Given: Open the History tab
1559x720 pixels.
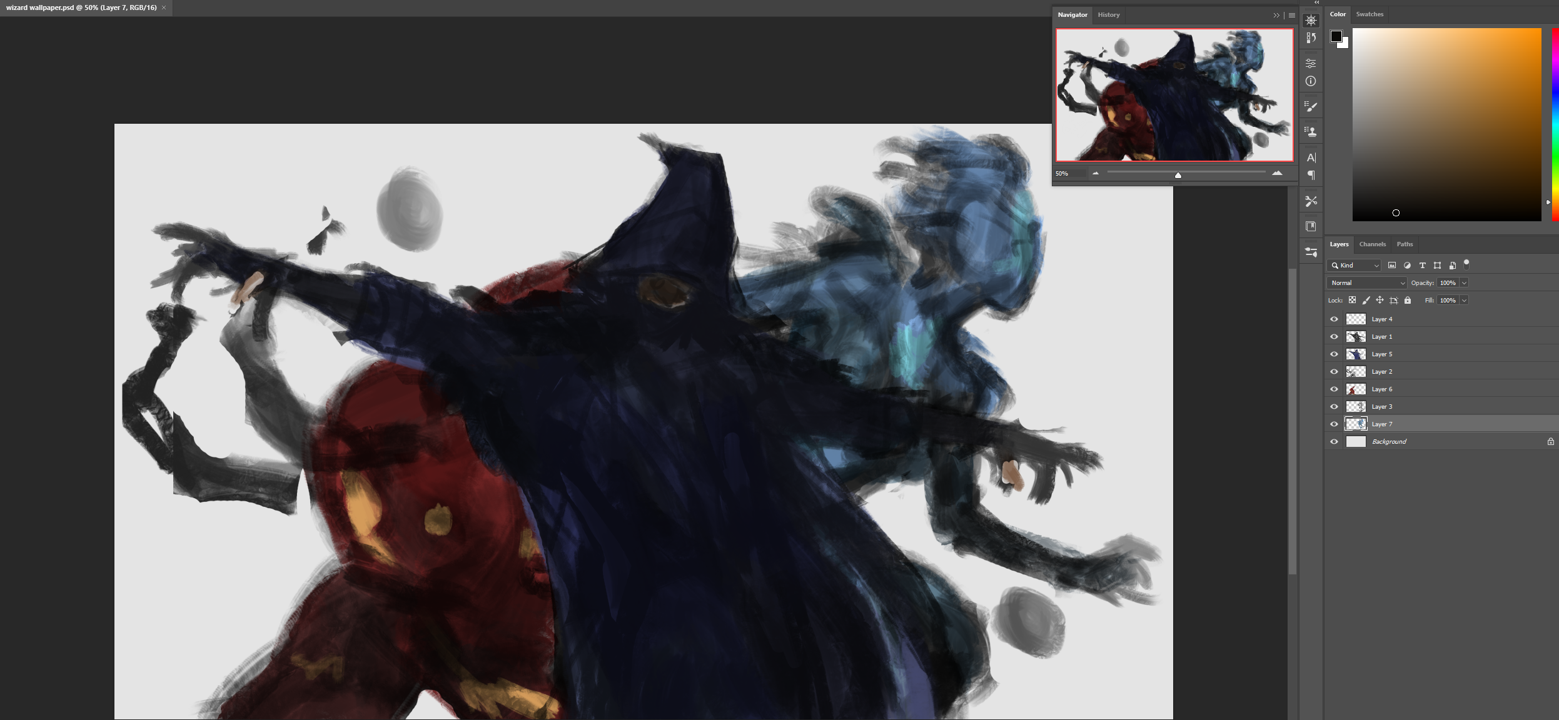Looking at the screenshot, I should (x=1108, y=15).
